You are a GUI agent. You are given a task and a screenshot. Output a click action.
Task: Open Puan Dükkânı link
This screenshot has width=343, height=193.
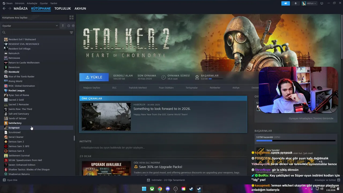tap(166, 88)
